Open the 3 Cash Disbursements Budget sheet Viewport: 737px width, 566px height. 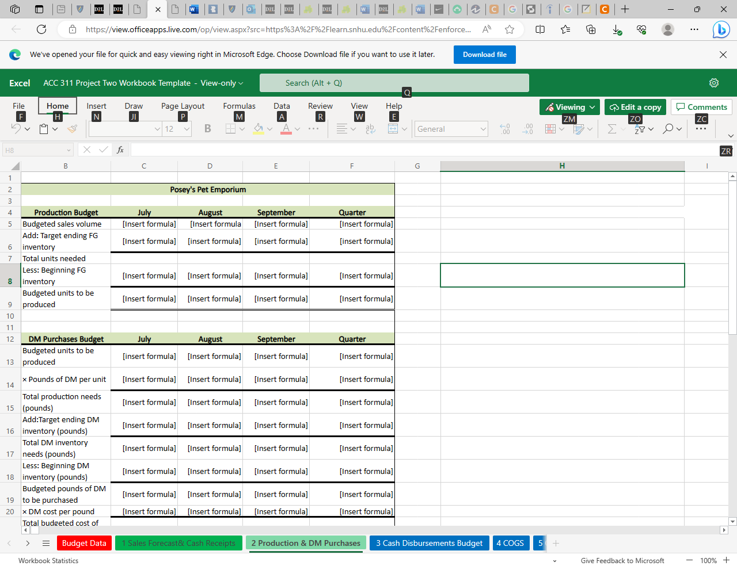point(430,543)
